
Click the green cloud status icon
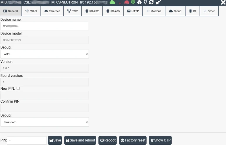point(112,2)
